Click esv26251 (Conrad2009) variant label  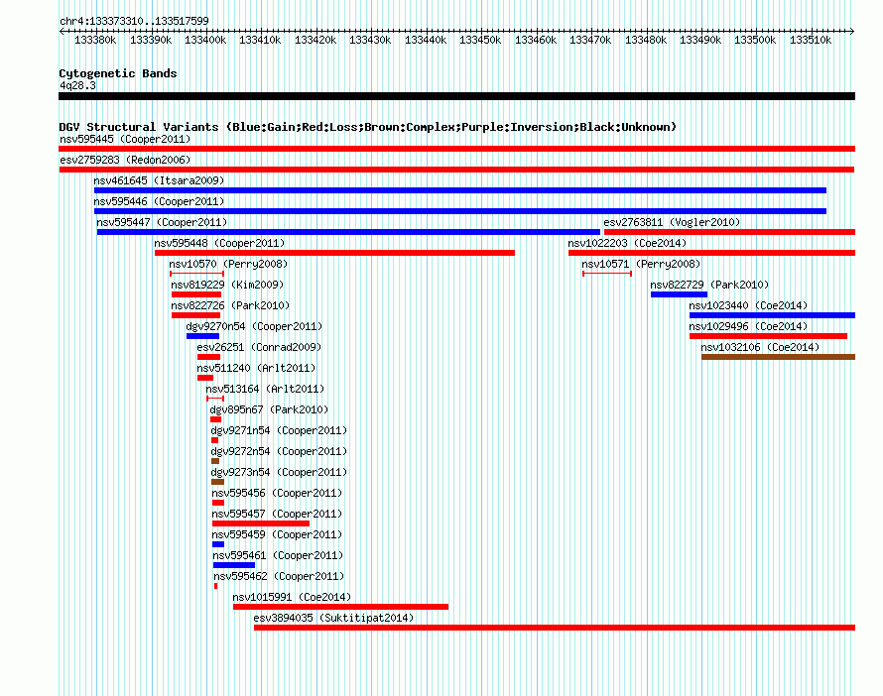click(259, 347)
